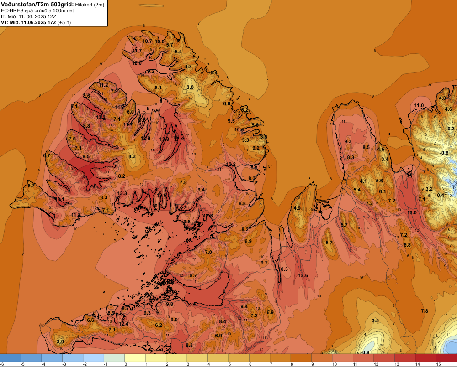Click the temperature value "9.5"
The height and width of the screenshot is (367, 457).
(231, 121)
